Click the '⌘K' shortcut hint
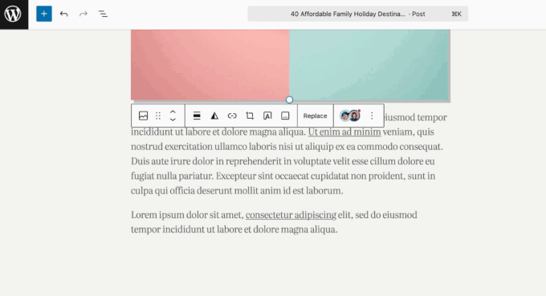The height and width of the screenshot is (296, 546). tap(457, 14)
